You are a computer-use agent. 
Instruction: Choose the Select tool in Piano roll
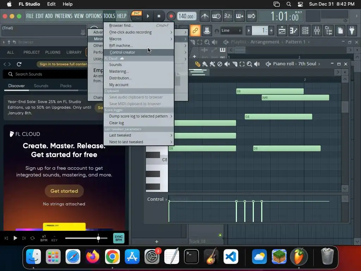[242, 64]
